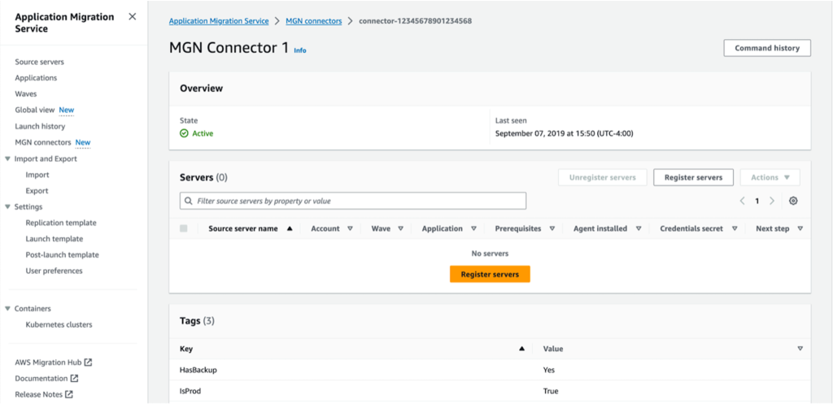This screenshot has width=833, height=404.
Task: Click the HasBackup tag key
Action: [198, 370]
